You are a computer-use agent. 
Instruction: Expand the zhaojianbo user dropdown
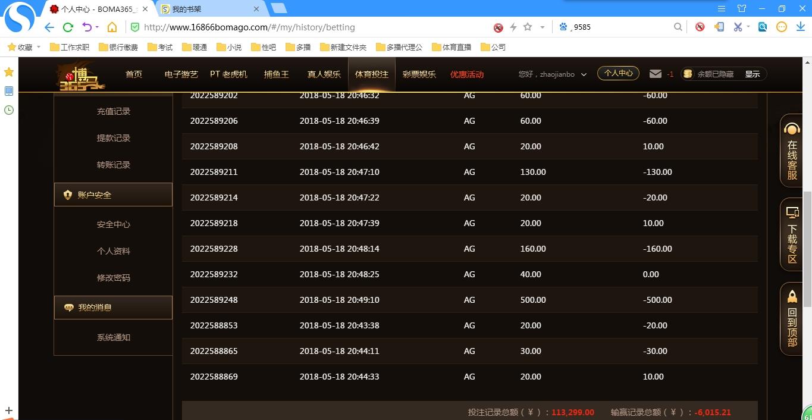pos(584,74)
